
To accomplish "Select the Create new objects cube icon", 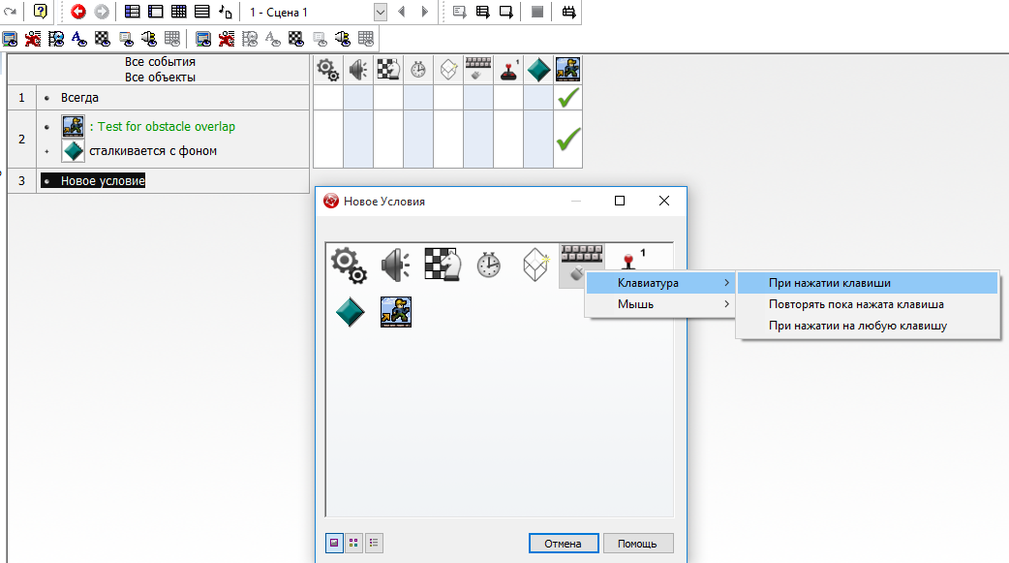I will click(535, 264).
